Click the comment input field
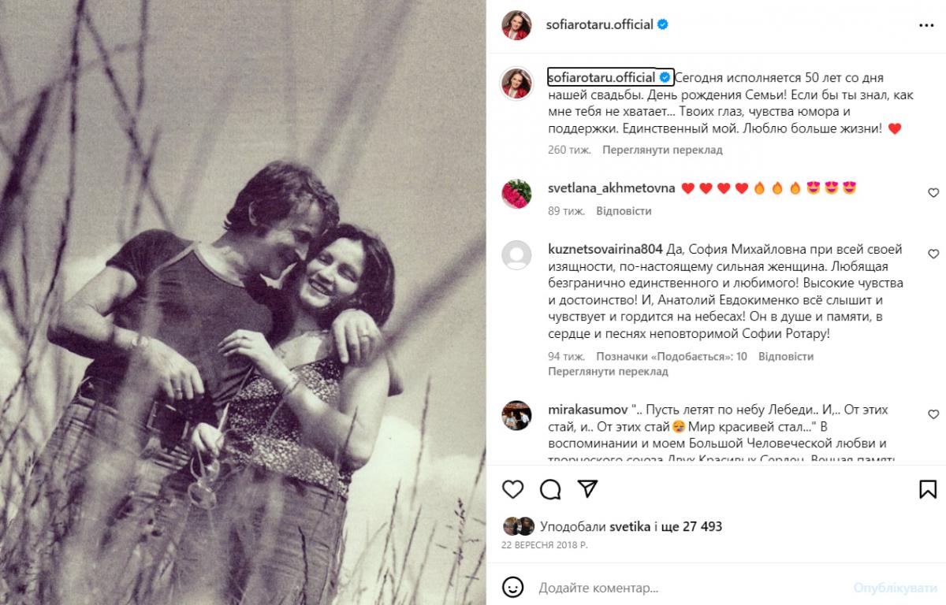Viewport: 946px width, 605px height. 686,588
